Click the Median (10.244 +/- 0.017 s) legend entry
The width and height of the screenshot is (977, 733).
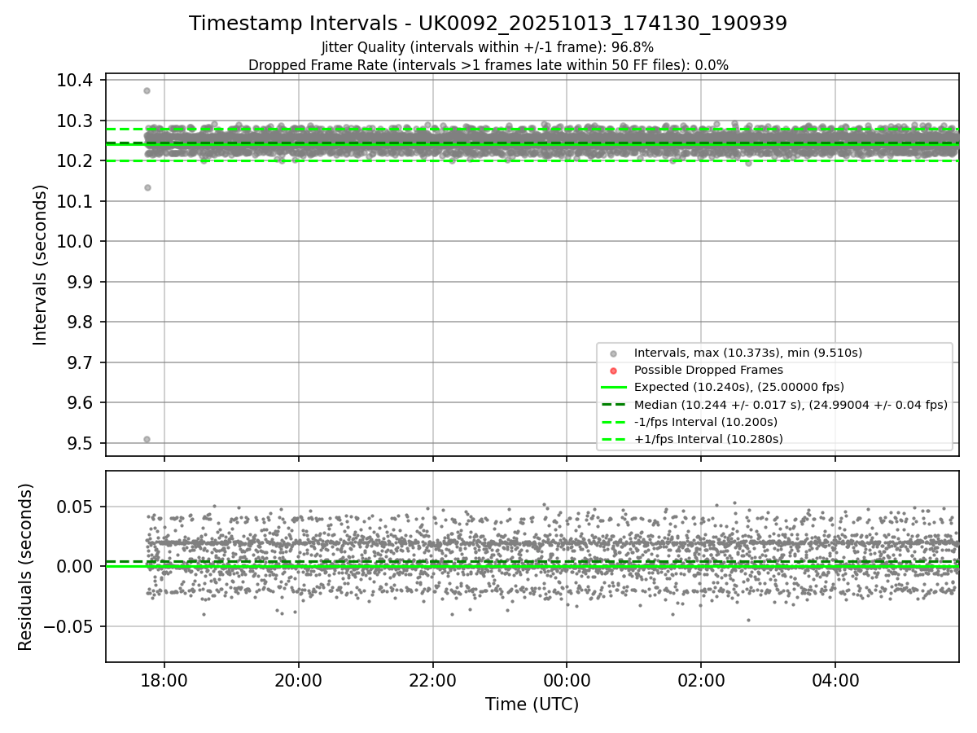(x=791, y=405)
